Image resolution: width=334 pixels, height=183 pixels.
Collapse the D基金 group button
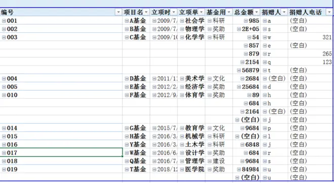127,79
